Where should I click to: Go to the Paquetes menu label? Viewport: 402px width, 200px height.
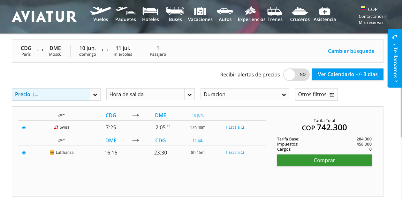click(x=125, y=19)
